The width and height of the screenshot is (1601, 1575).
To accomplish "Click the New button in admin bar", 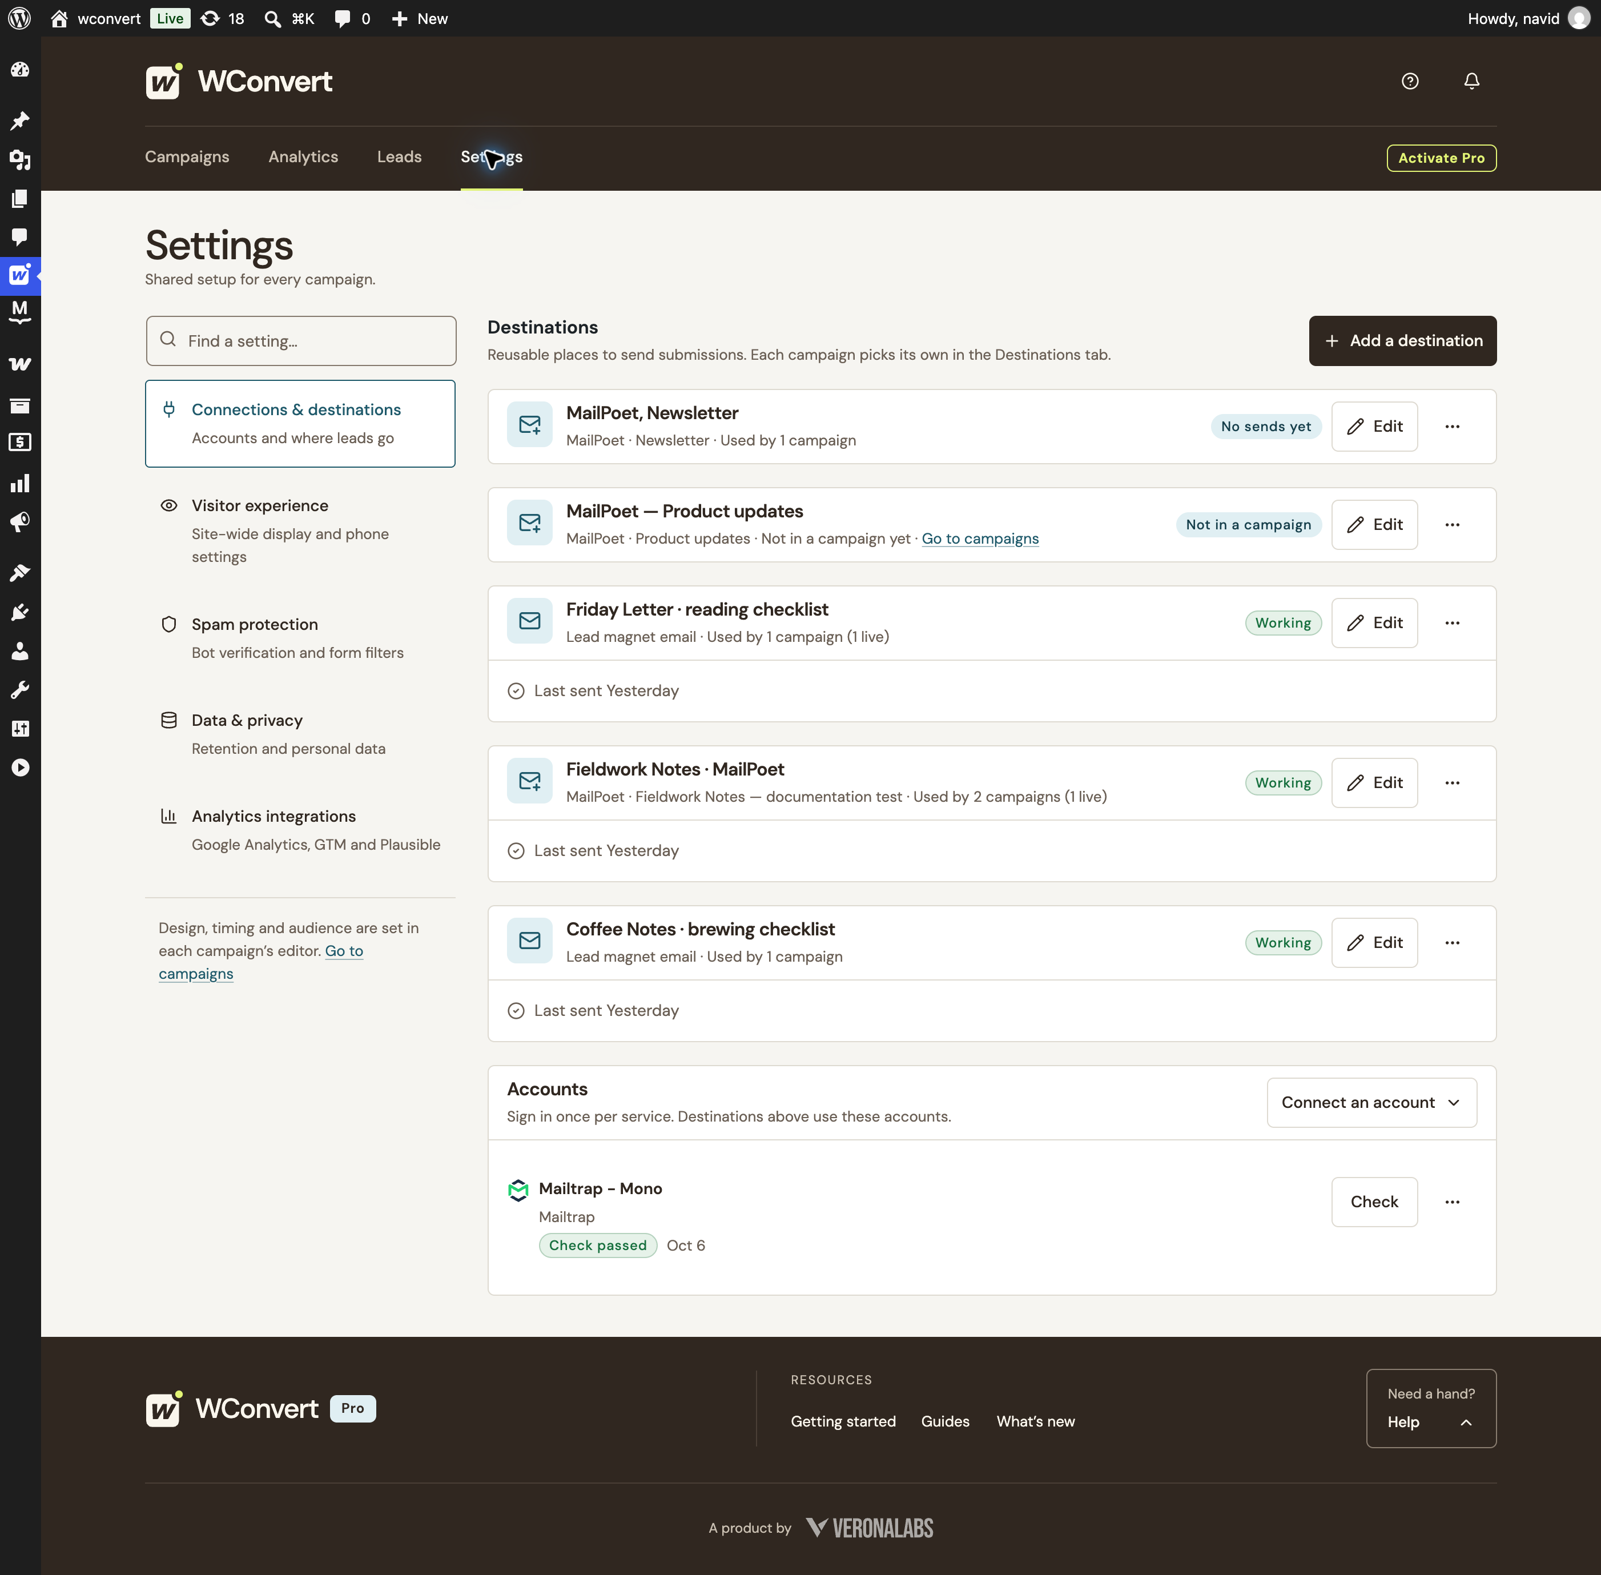I will point(419,18).
